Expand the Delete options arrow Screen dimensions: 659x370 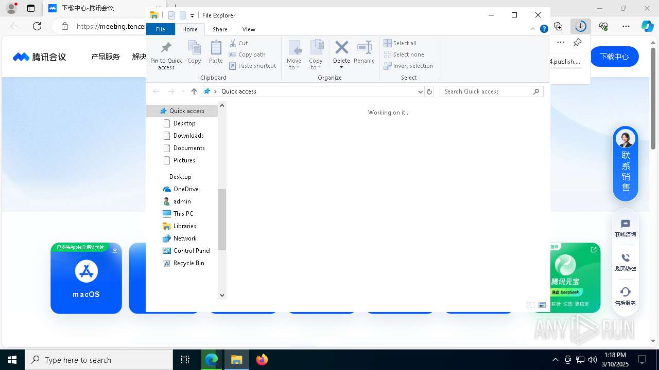(x=341, y=67)
